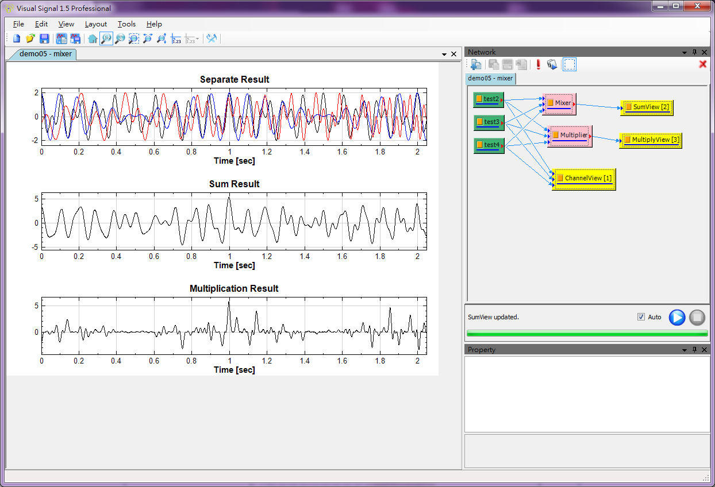The image size is (715, 487).
Task: Click the Home view icon
Action: click(x=92, y=38)
